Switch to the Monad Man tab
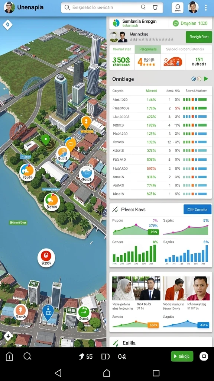Screen dimensions: 214x381 (x=122, y=49)
